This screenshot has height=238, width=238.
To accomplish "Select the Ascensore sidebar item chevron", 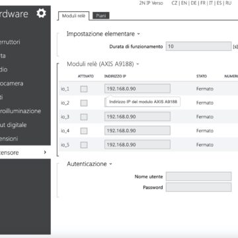I will (45, 152).
